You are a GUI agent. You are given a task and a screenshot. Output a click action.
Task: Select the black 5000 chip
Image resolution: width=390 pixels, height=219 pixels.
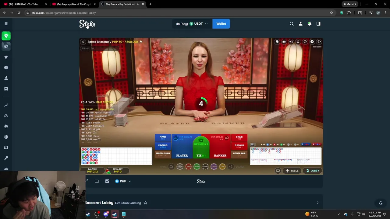click(205, 166)
